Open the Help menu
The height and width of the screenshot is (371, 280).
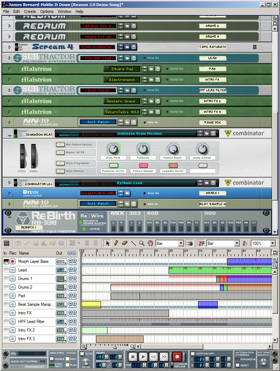click(x=79, y=11)
